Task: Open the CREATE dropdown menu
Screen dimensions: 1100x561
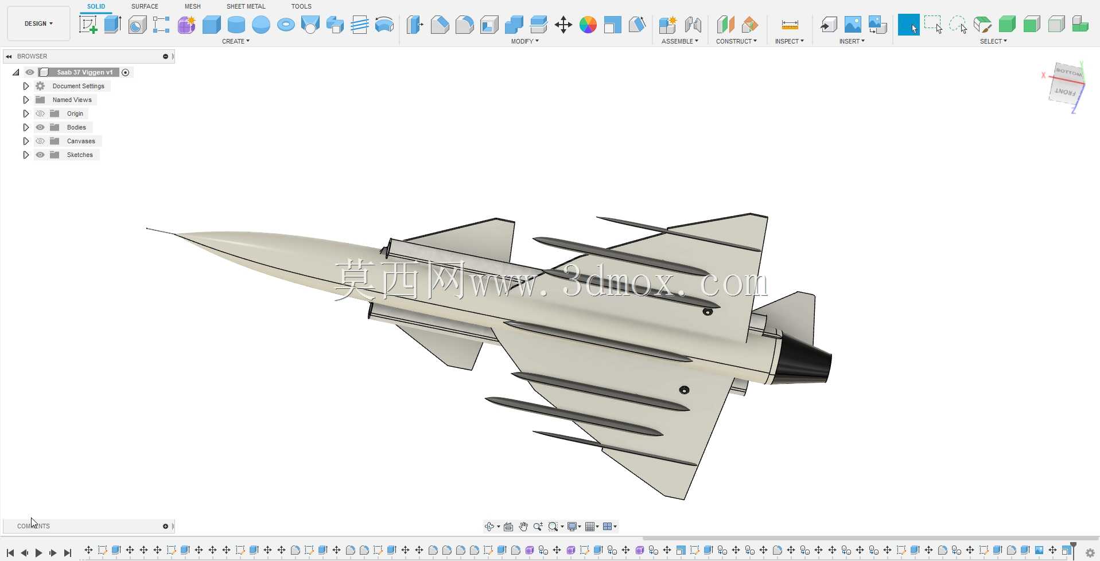Action: tap(235, 41)
